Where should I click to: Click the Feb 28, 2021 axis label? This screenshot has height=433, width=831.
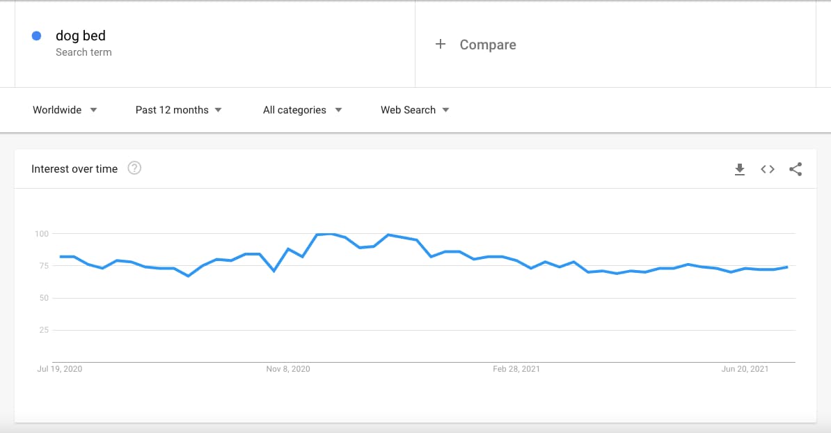[516, 369]
